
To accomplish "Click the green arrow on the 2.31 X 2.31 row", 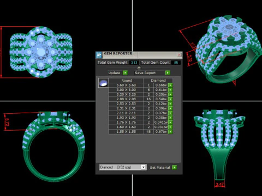I will pos(170,108).
